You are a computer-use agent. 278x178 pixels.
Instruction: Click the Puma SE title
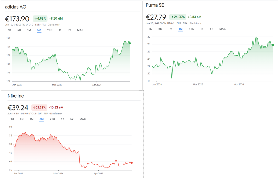155,5
